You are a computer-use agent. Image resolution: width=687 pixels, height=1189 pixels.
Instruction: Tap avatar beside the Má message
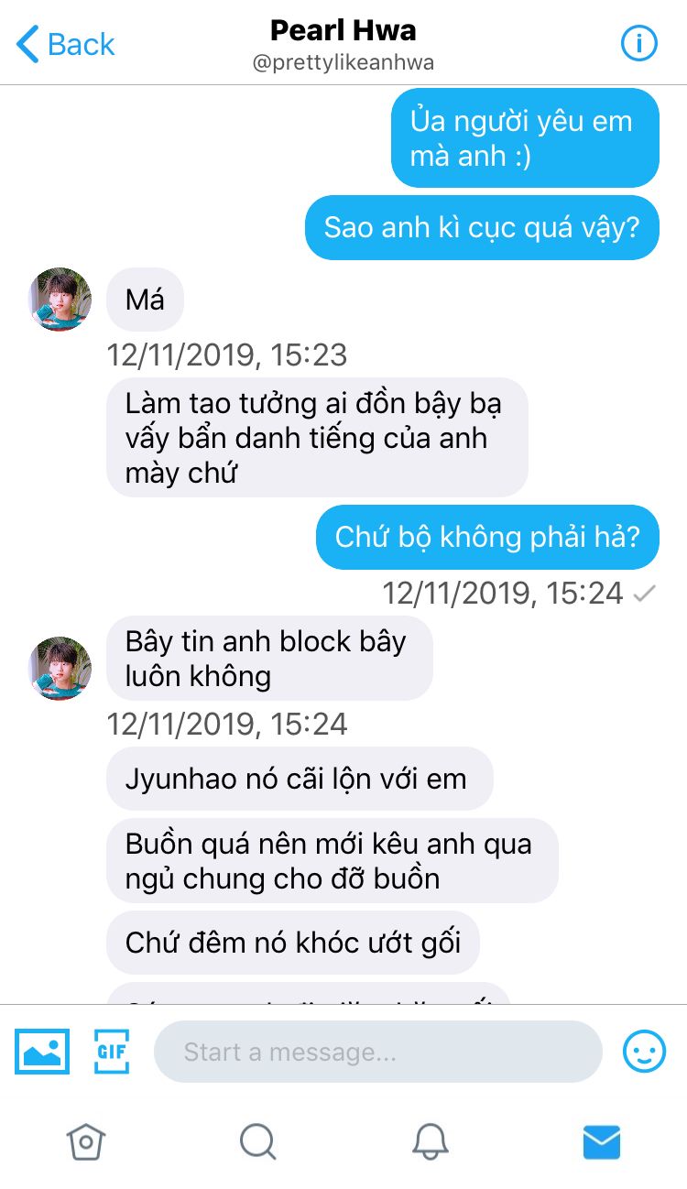coord(60,300)
